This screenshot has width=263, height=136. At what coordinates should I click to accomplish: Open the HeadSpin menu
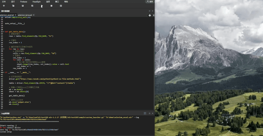click(36, 2)
